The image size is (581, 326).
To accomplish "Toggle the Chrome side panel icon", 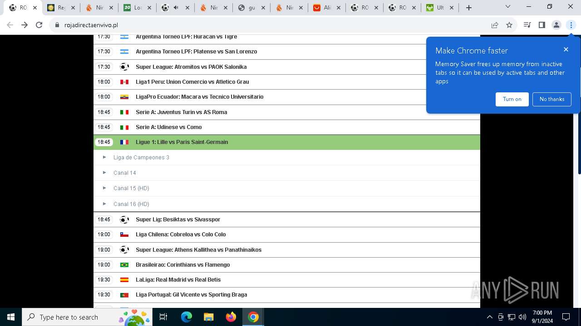I will click(x=542, y=25).
